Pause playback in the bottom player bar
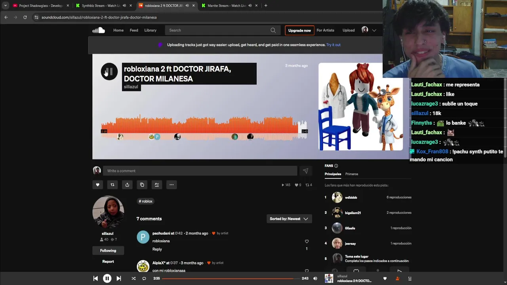 click(107, 279)
